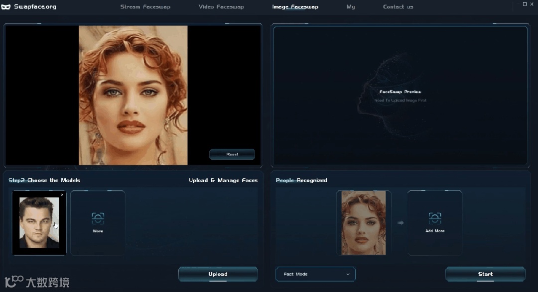Click the Start button

[485, 274]
